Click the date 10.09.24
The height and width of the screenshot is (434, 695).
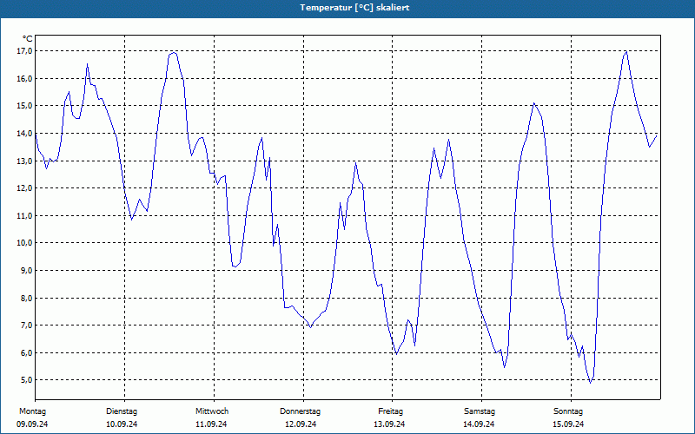click(122, 424)
